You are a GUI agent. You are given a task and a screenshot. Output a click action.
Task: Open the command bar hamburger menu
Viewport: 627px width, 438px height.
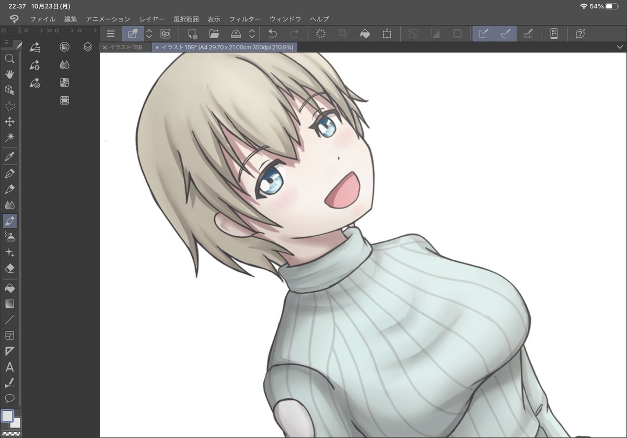111,34
